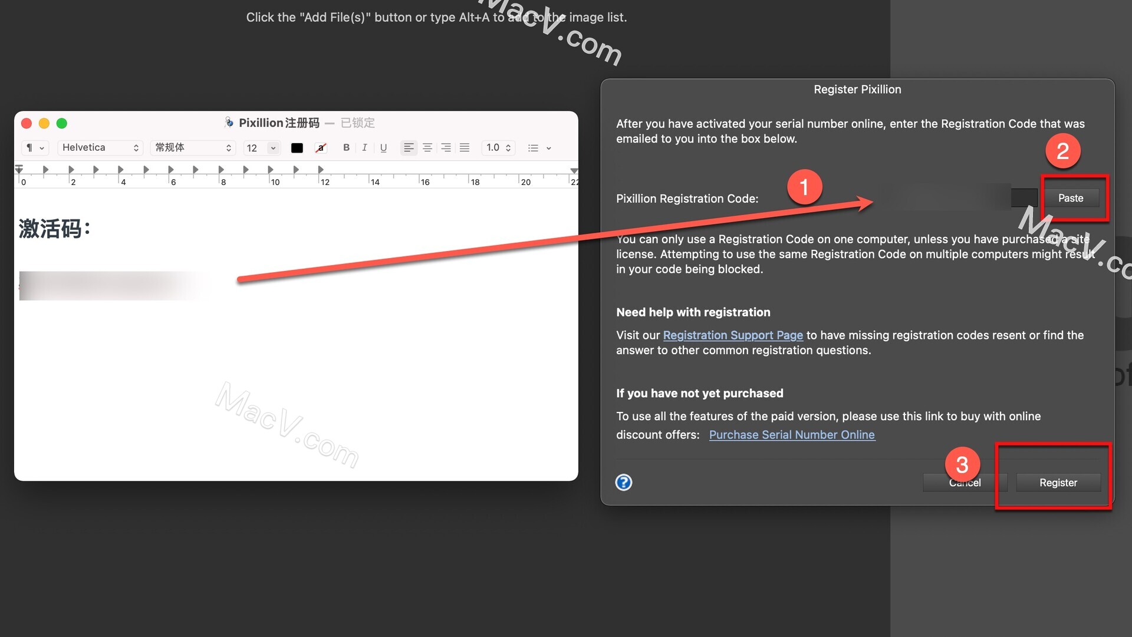Click the Pixillion 注册码 window title
Screen dimensions: 1132x637
tap(279, 123)
